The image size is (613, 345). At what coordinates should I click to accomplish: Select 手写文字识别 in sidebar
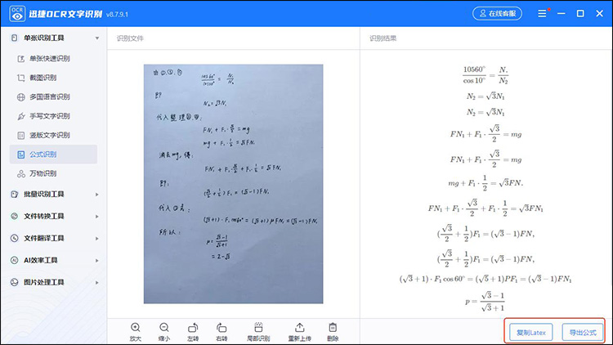tap(54, 116)
